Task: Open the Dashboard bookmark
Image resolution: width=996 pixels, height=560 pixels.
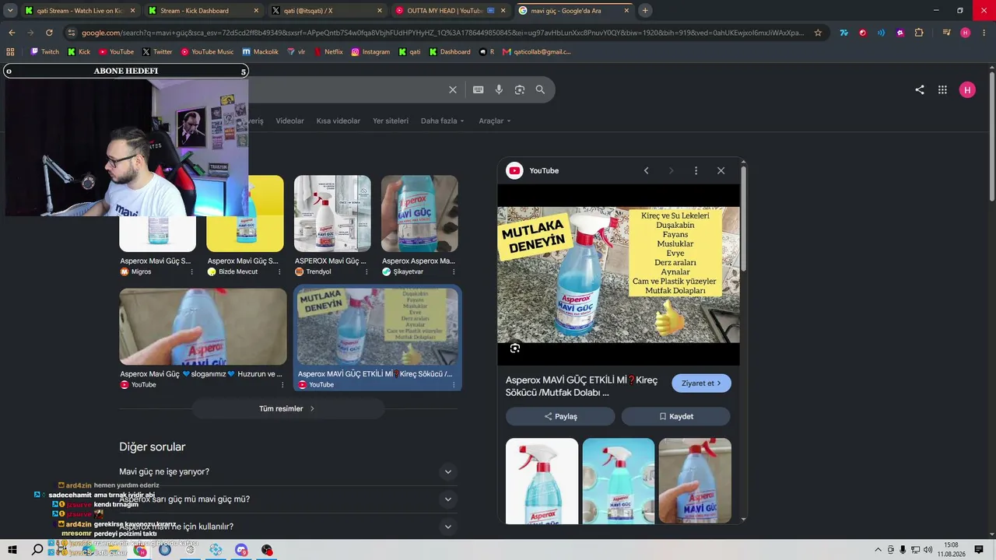Action: pyautogui.click(x=450, y=52)
